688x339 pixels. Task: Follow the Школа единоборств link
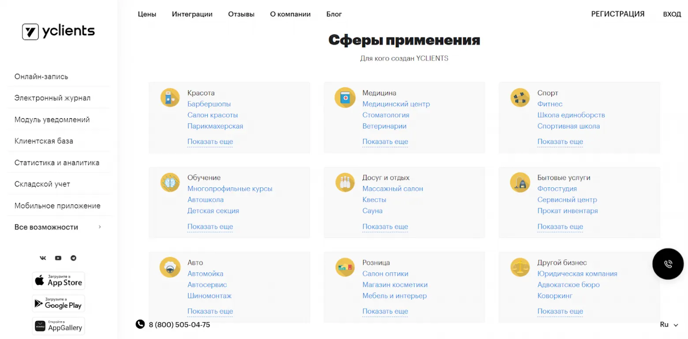571,115
